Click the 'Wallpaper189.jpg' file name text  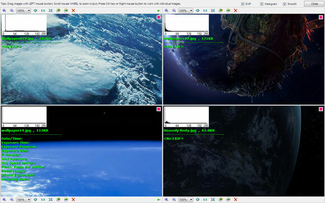point(180,39)
